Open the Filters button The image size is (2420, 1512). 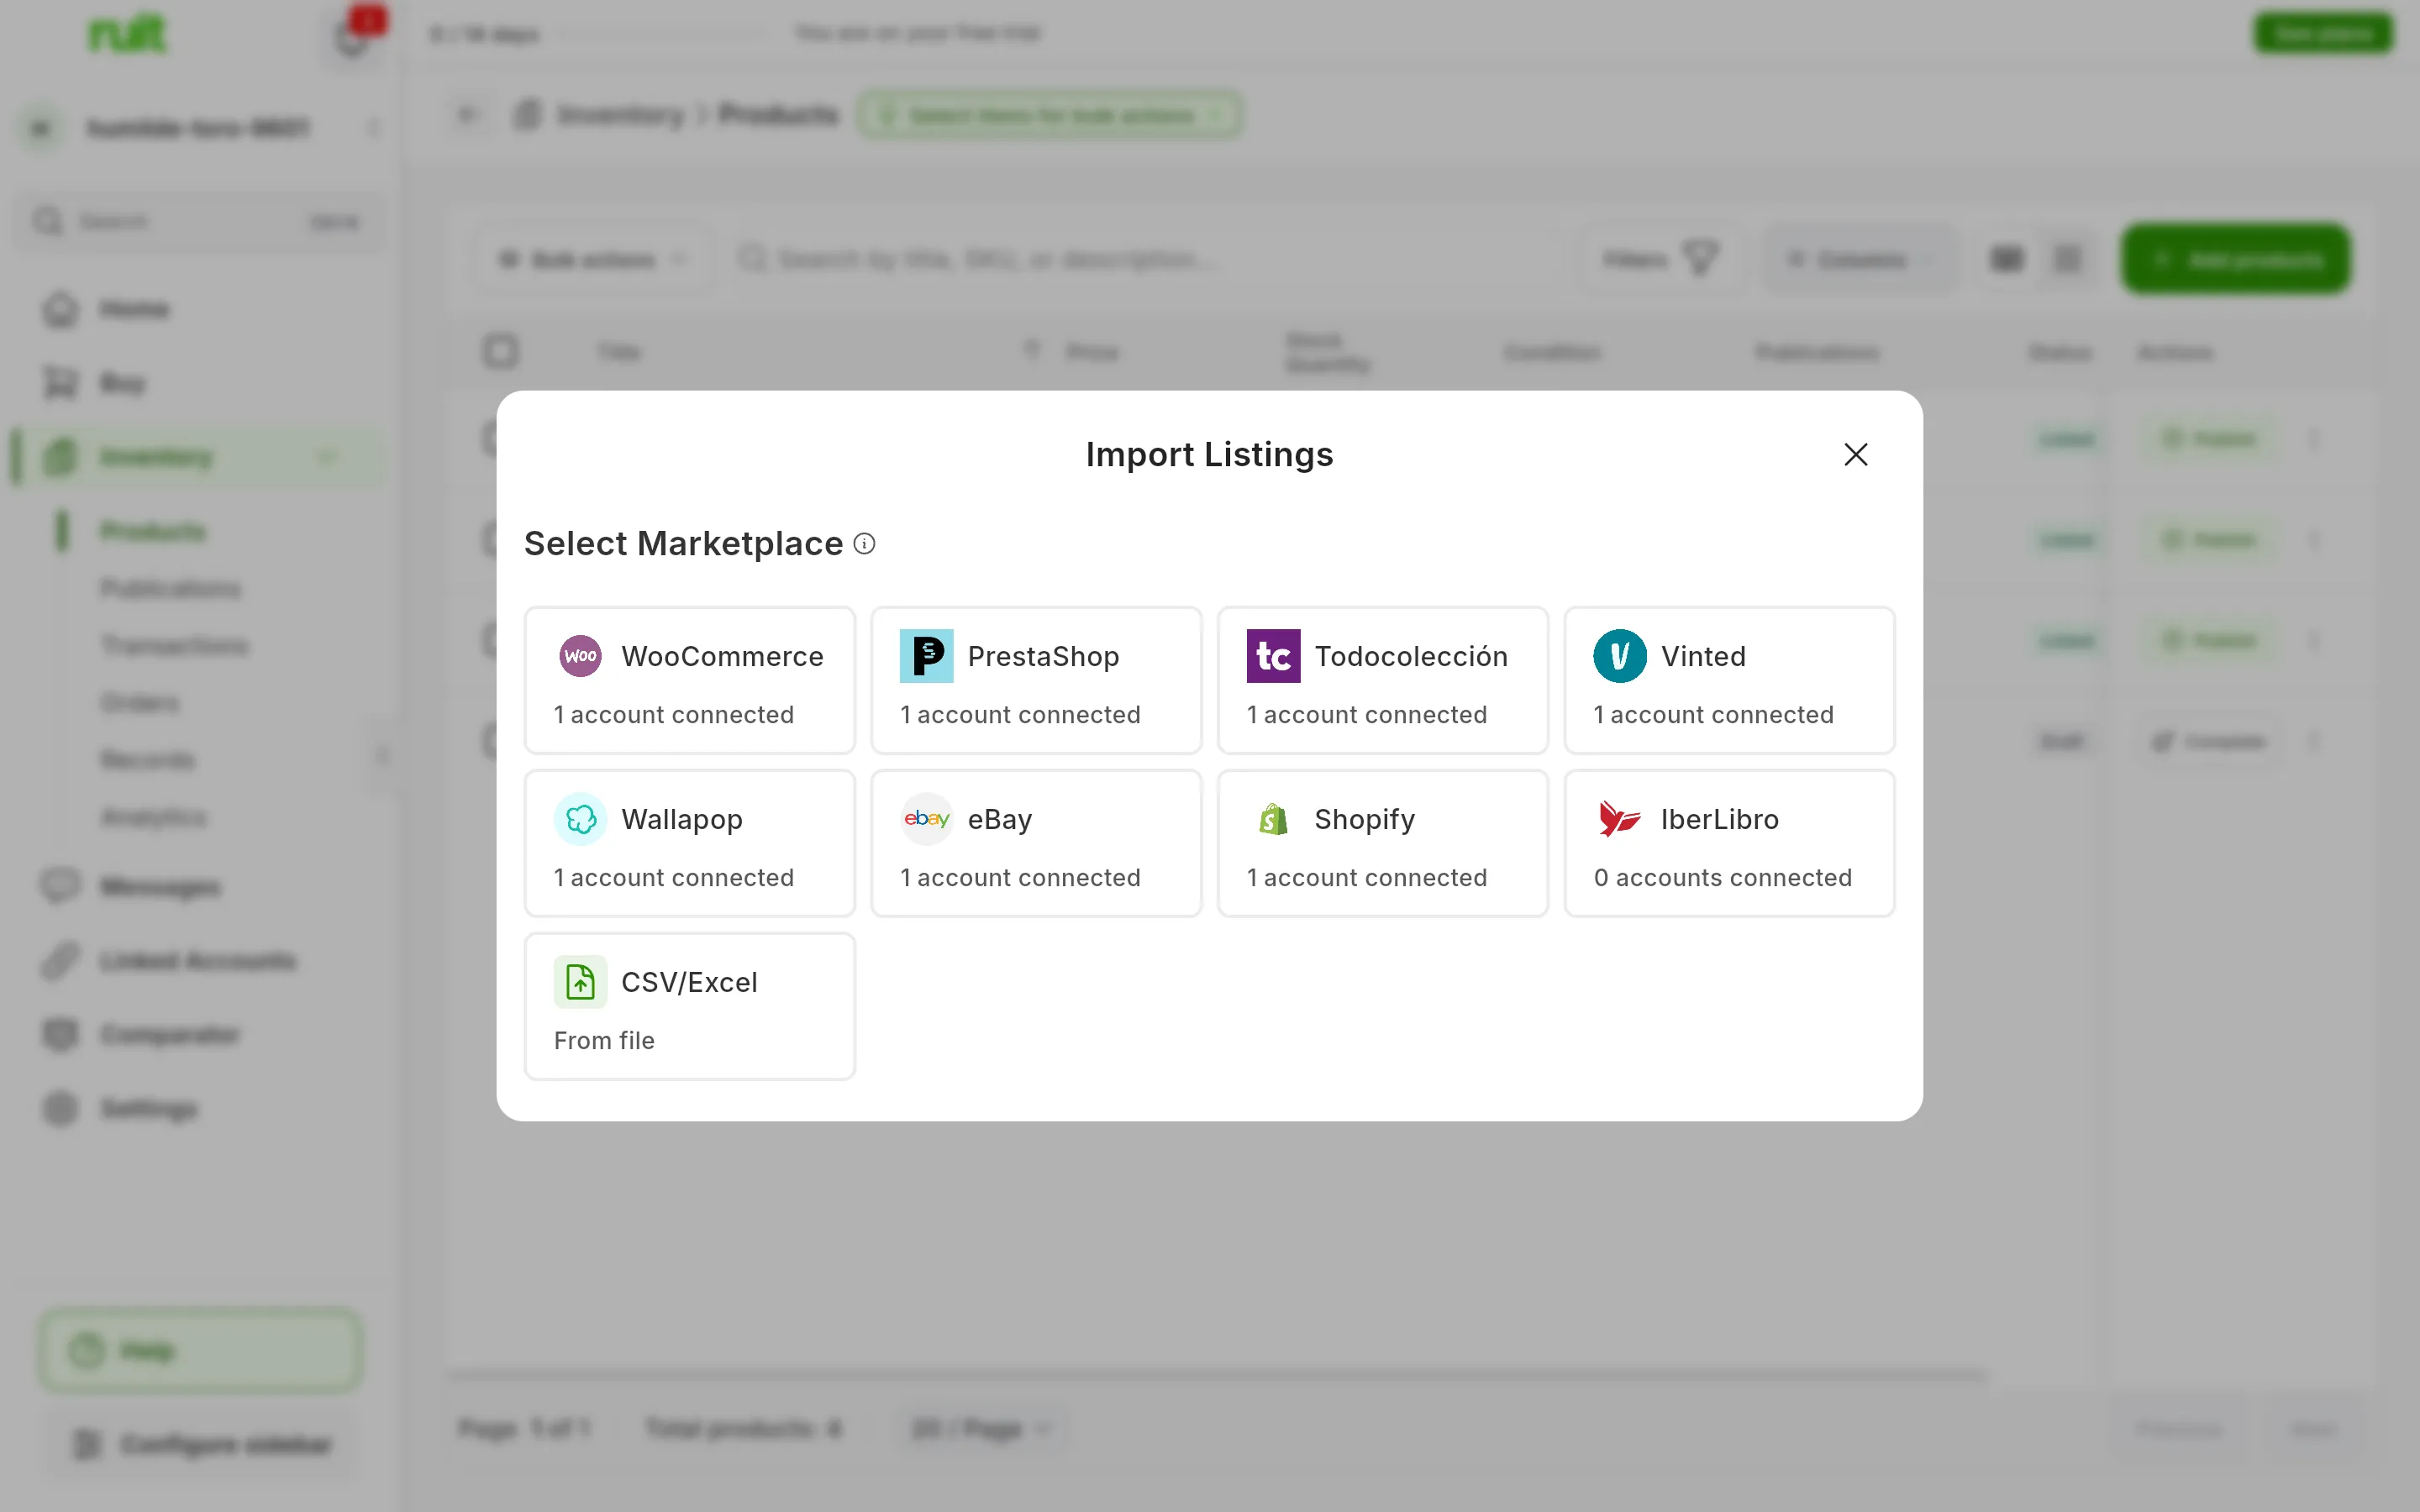1660,259
